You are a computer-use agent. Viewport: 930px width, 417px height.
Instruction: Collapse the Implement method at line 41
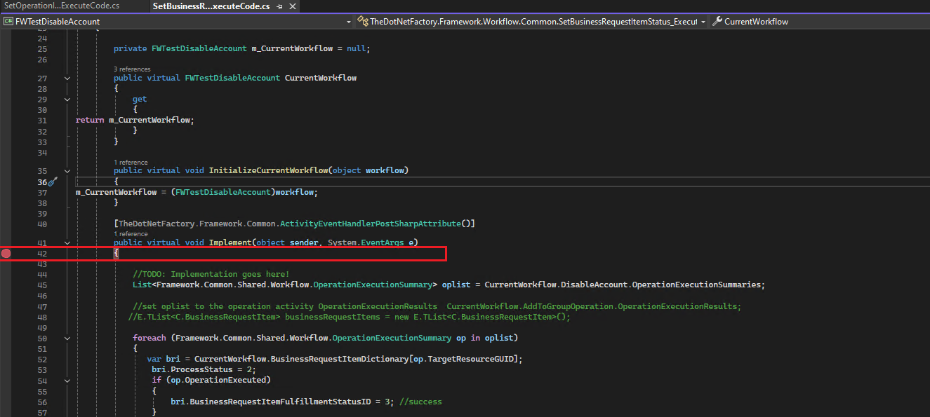click(67, 242)
